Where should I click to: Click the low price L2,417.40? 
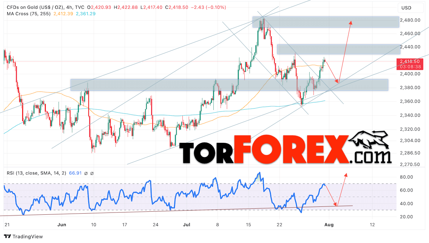pos(151,8)
